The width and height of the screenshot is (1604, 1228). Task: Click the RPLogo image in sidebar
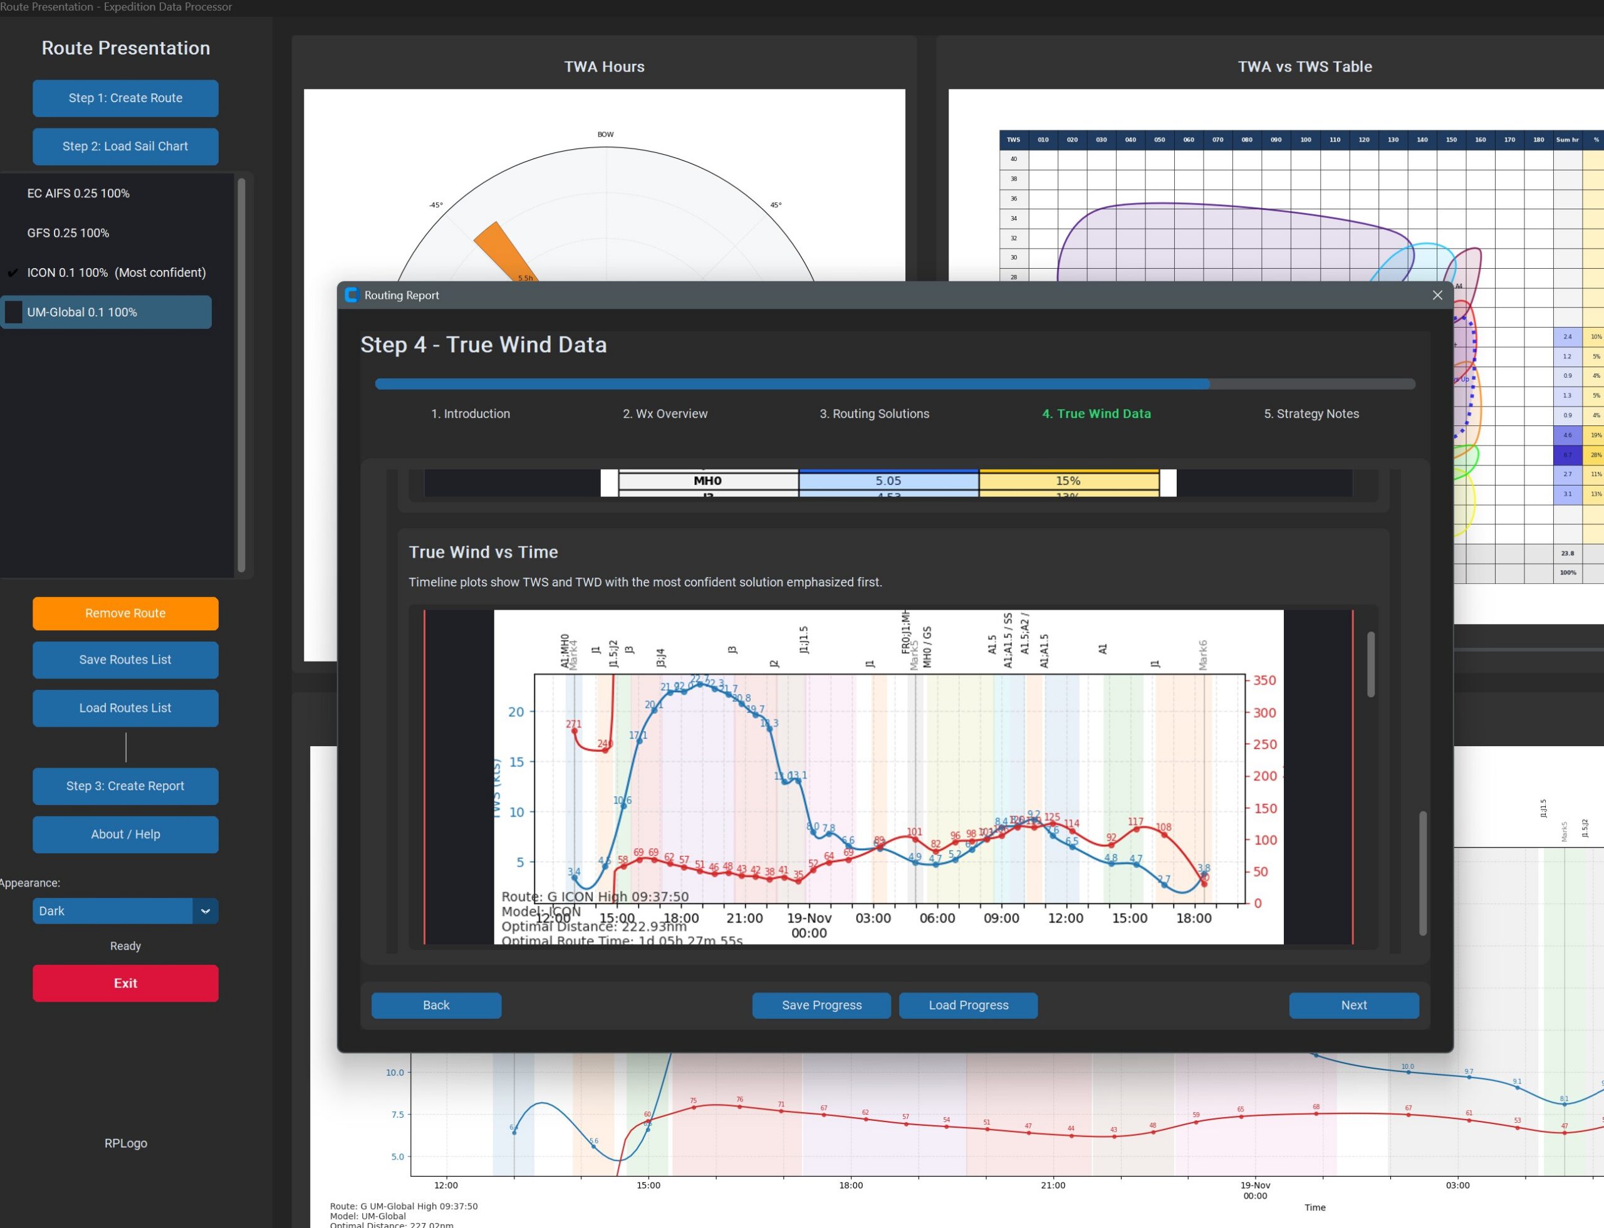click(x=125, y=1143)
